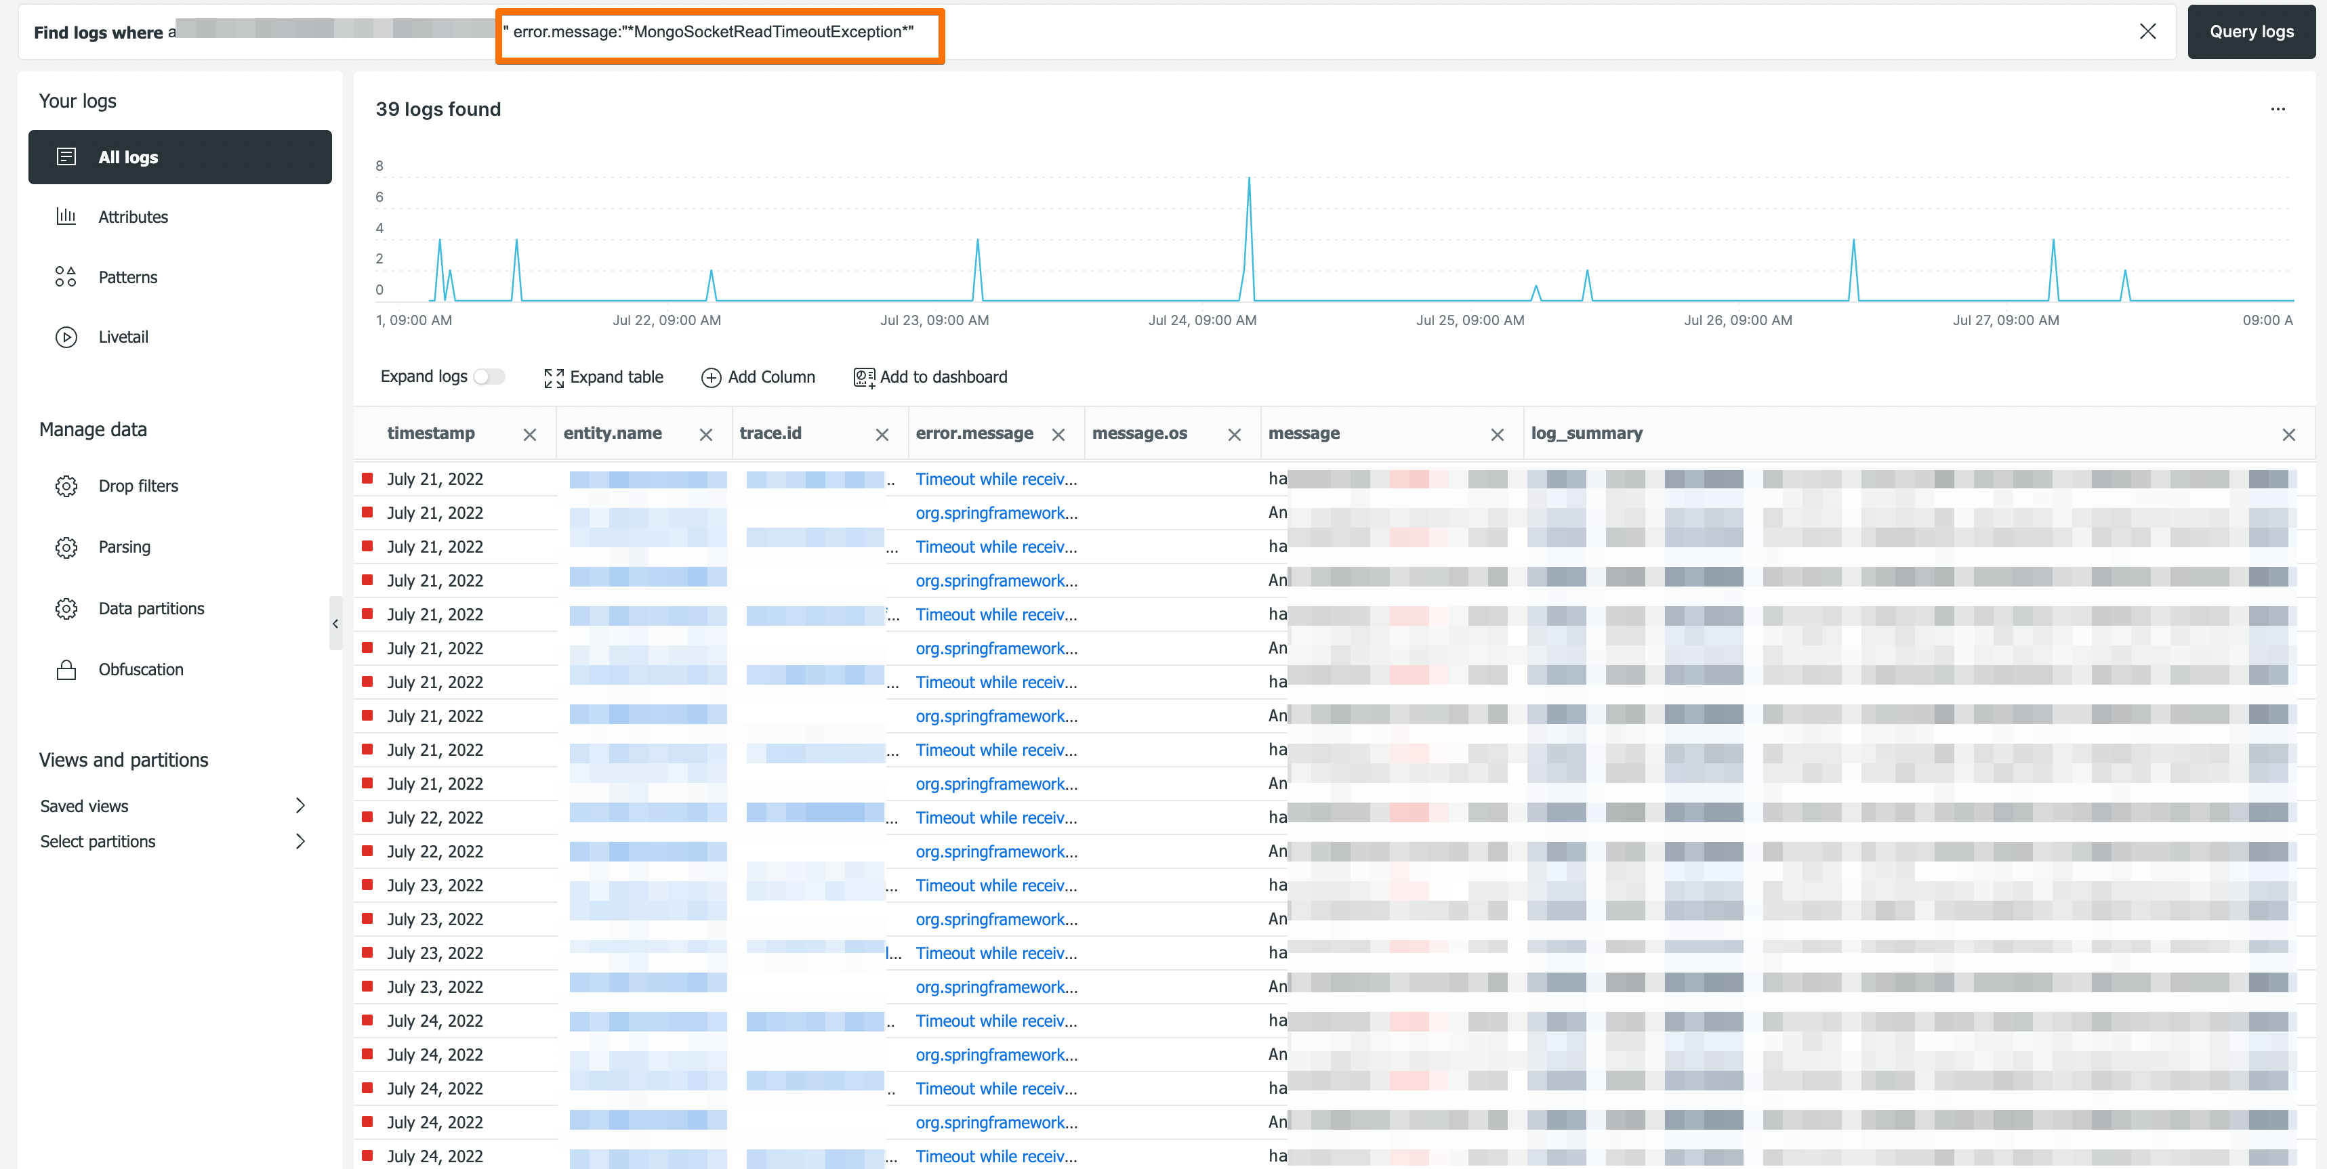
Task: Remove the message.os column
Action: pyautogui.click(x=1234, y=434)
